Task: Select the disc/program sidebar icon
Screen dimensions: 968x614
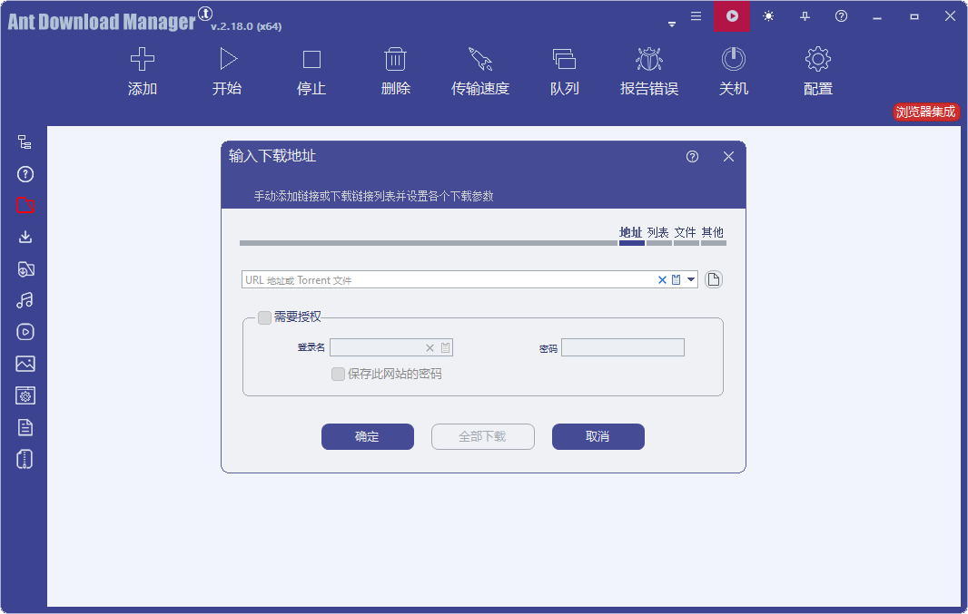Action: coord(25,268)
